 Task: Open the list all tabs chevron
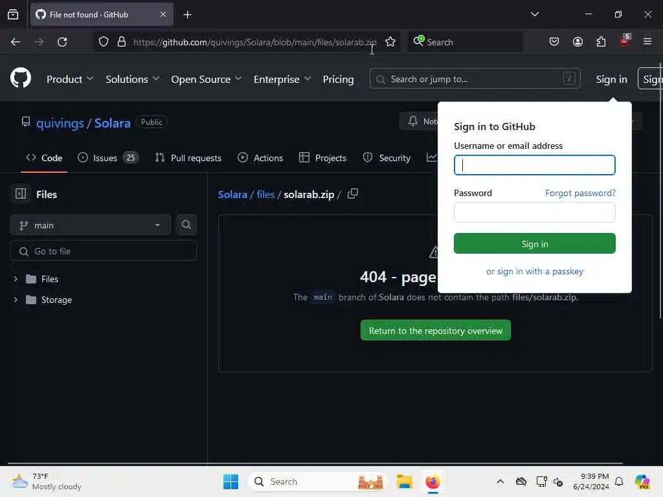pos(534,14)
